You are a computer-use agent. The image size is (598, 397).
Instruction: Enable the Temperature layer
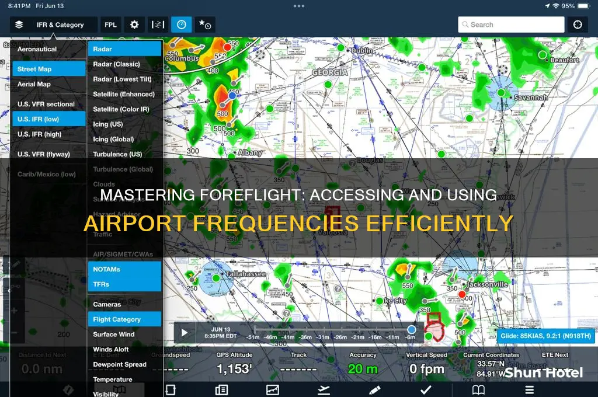pos(124,379)
